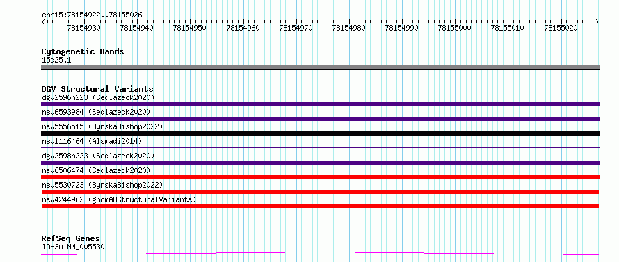The width and height of the screenshot is (619, 262).
Task: Click the IDH3A|NM_005530 gene label
Action: (73, 247)
